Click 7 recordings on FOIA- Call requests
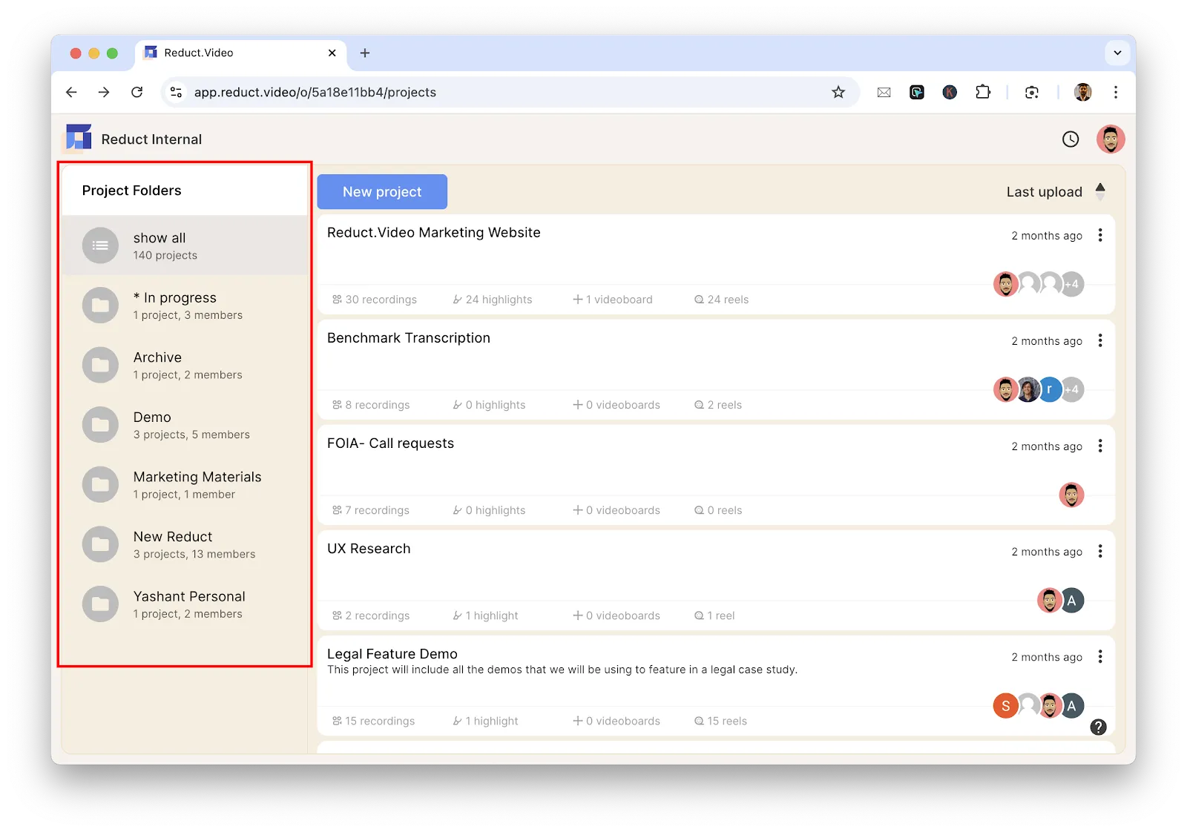The width and height of the screenshot is (1187, 832). 371,510
